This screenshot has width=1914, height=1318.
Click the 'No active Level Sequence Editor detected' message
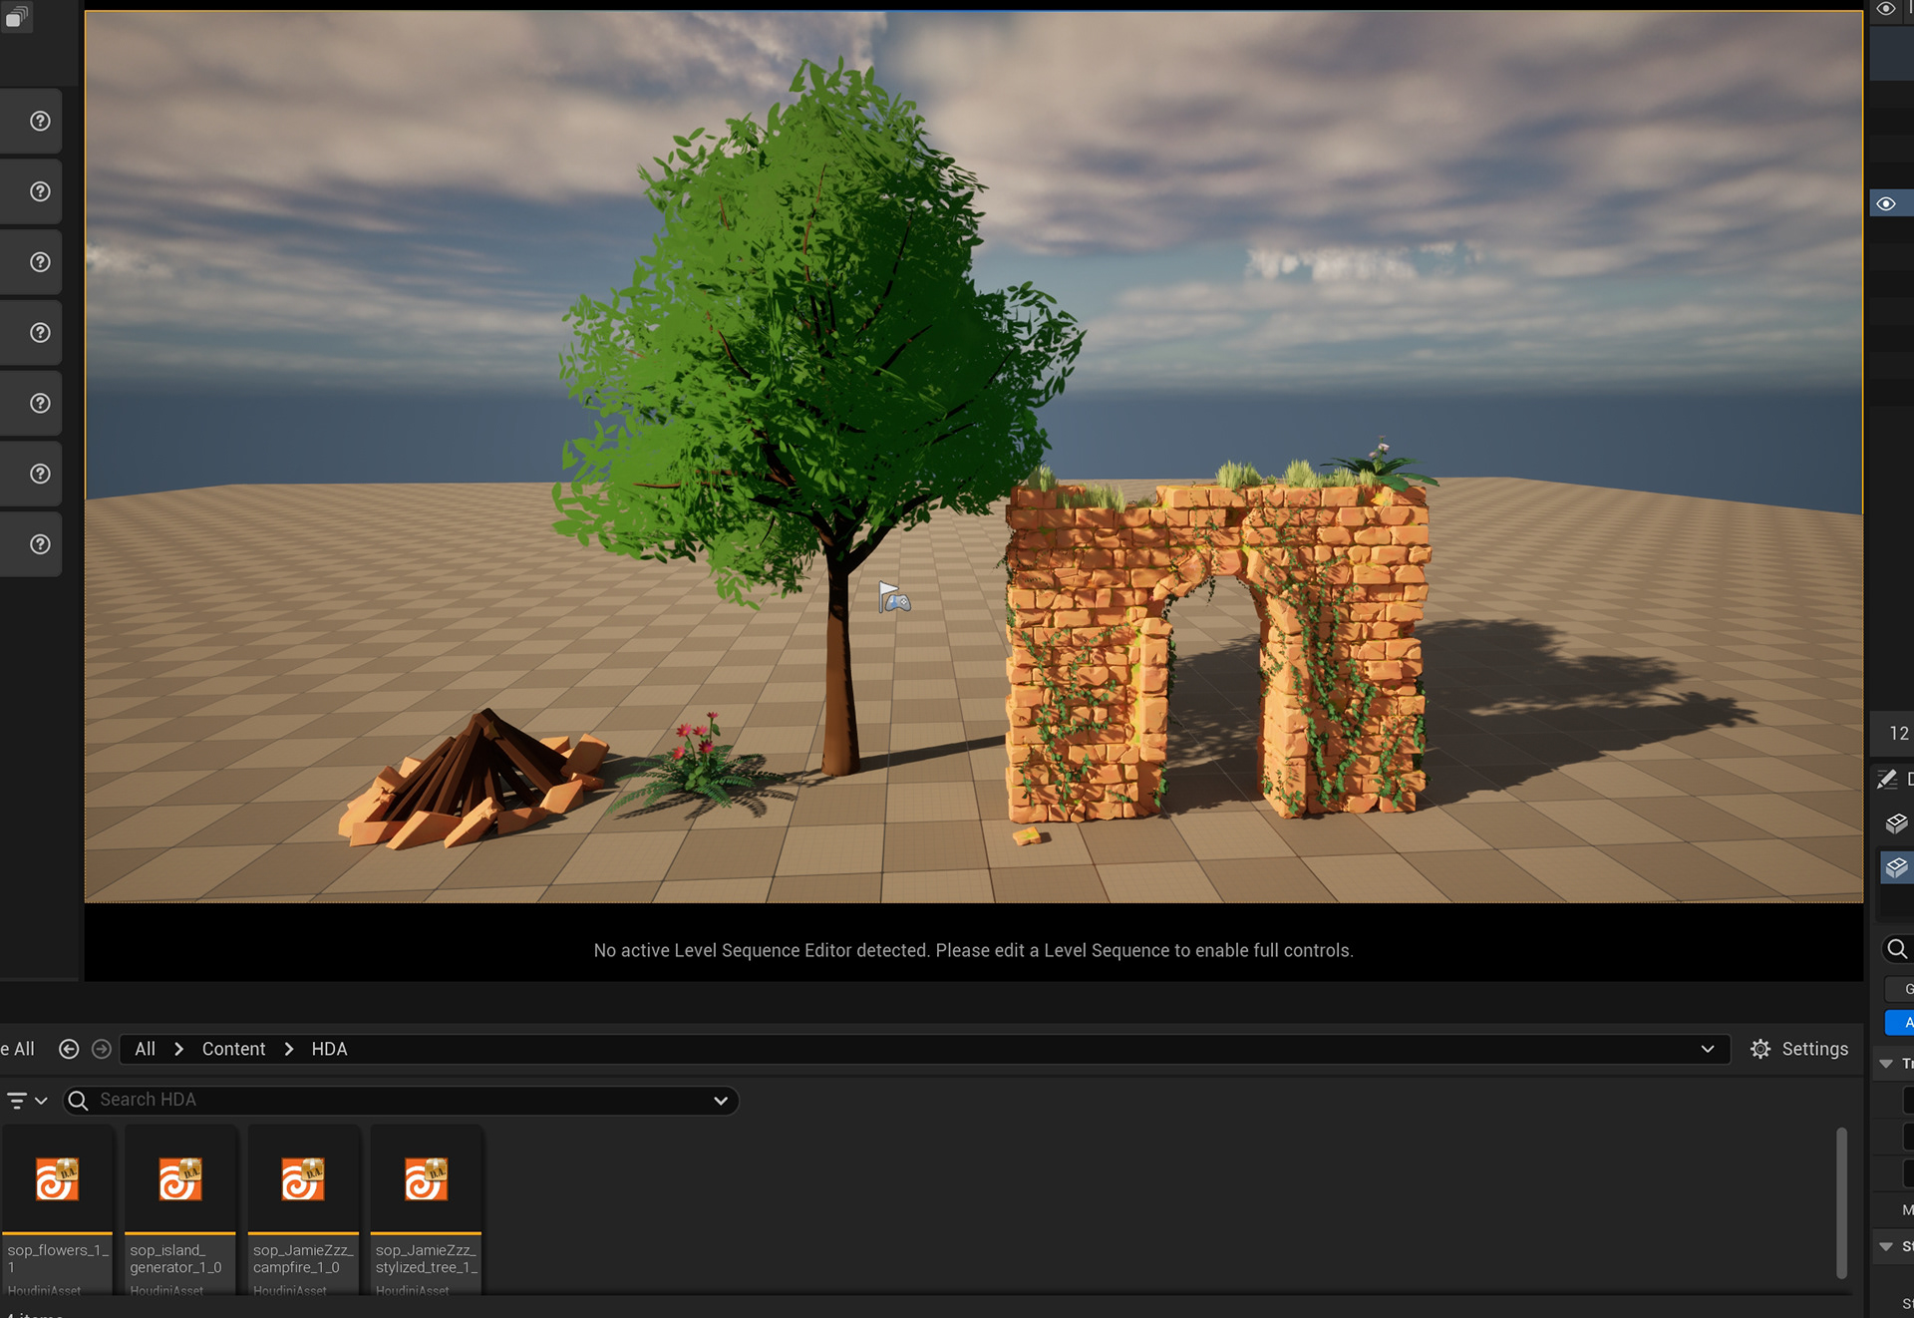[973, 950]
